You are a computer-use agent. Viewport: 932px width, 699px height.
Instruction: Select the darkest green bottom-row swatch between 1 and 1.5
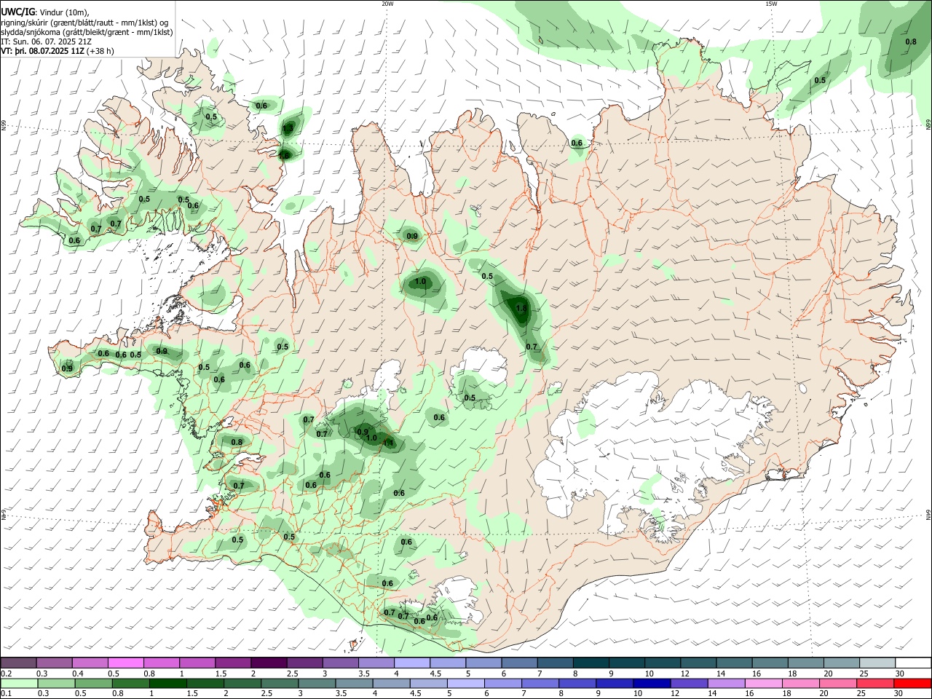click(168, 684)
